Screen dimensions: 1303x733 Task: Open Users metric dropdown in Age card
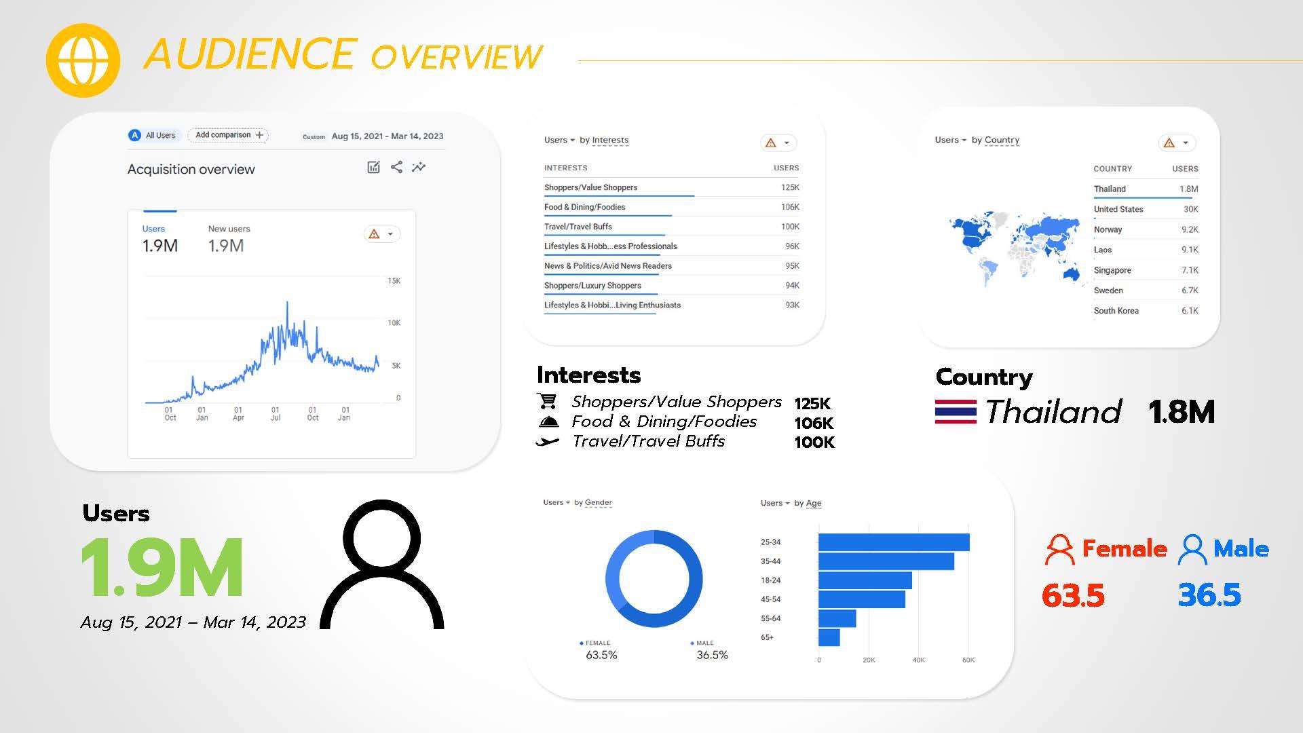[775, 503]
